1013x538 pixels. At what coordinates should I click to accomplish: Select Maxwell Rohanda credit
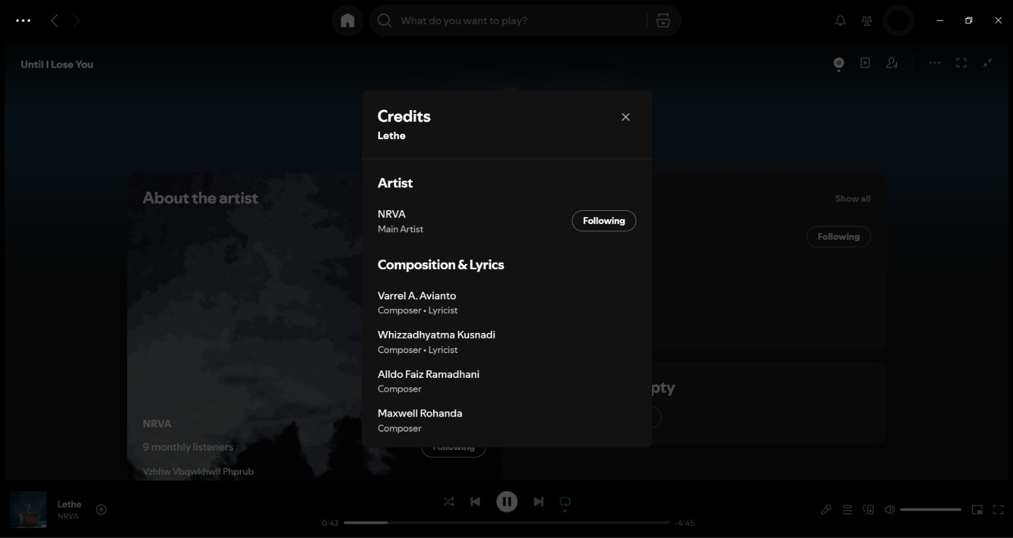point(420,413)
